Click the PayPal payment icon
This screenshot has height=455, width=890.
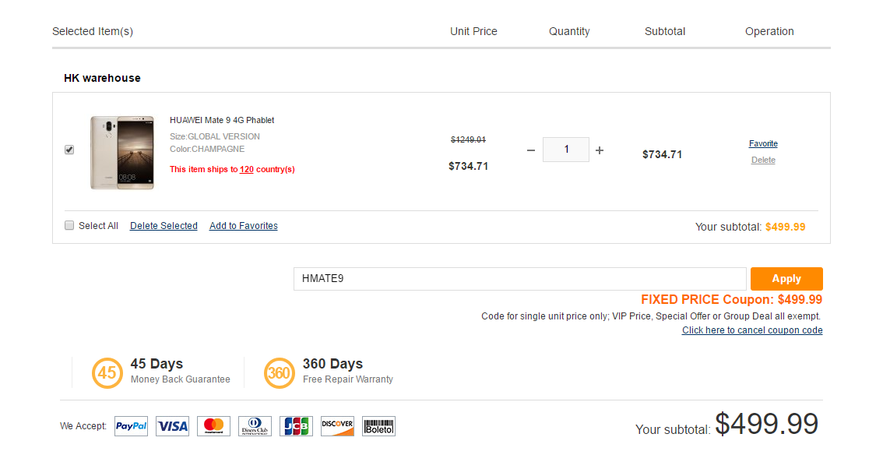(x=132, y=426)
